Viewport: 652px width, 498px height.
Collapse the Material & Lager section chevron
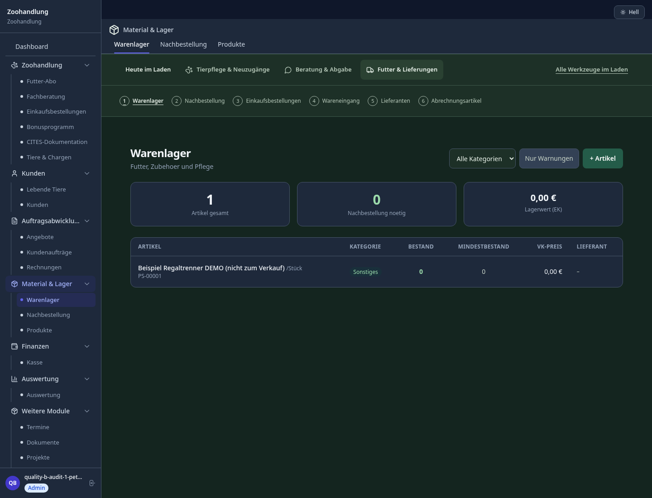click(x=87, y=284)
